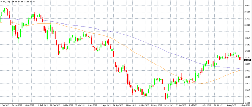Select the last red candle at chart's right edge
The width and height of the screenshot is (252, 107).
240,59
